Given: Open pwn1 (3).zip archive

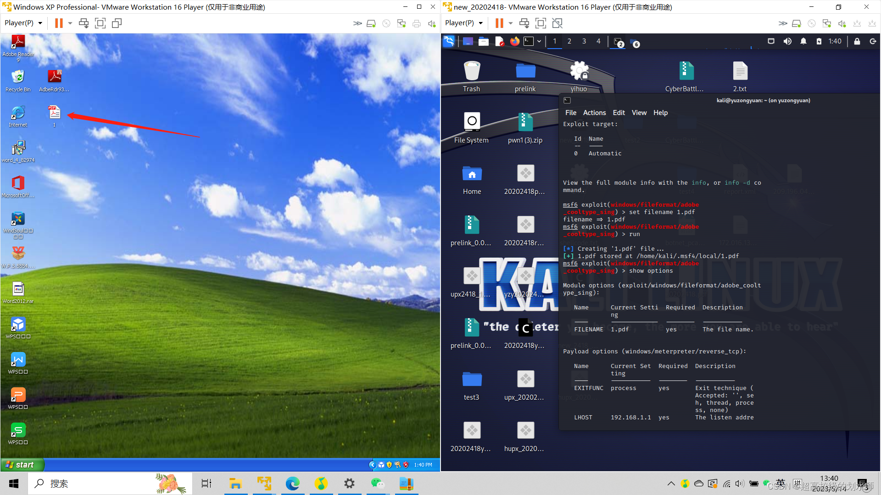Looking at the screenshot, I should [525, 128].
